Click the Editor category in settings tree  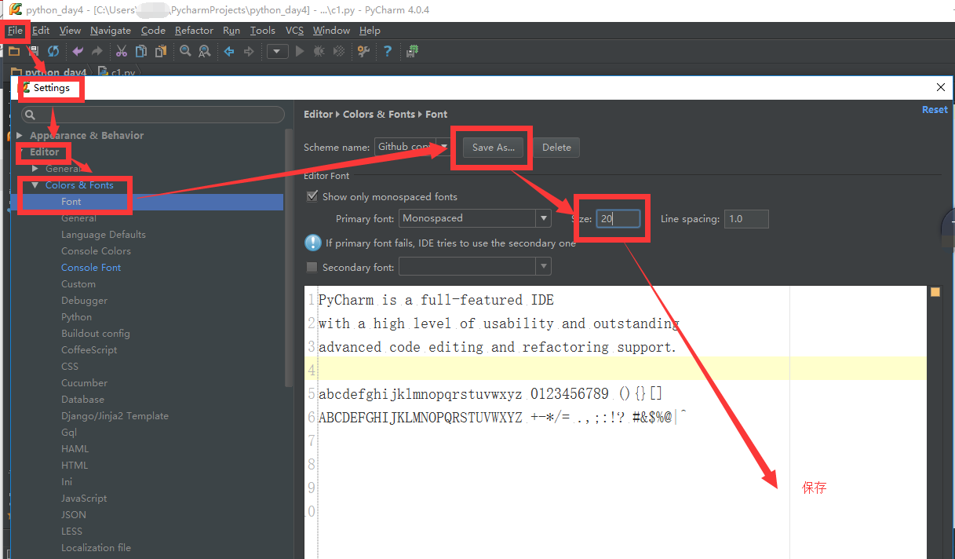click(x=44, y=152)
